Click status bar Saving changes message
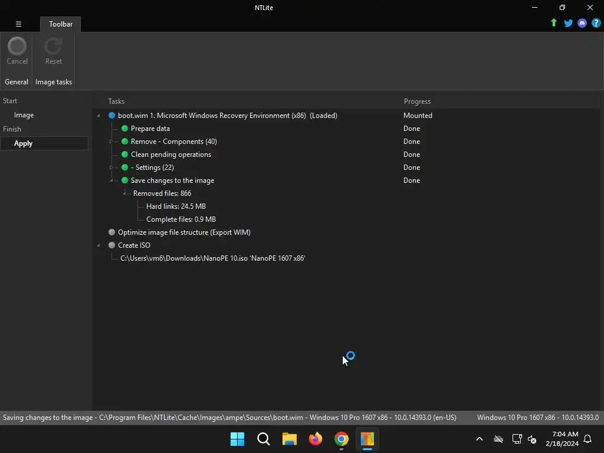This screenshot has width=604, height=453. click(x=229, y=418)
